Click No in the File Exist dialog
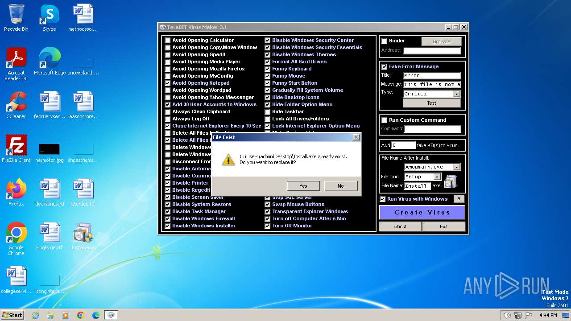 click(341, 186)
